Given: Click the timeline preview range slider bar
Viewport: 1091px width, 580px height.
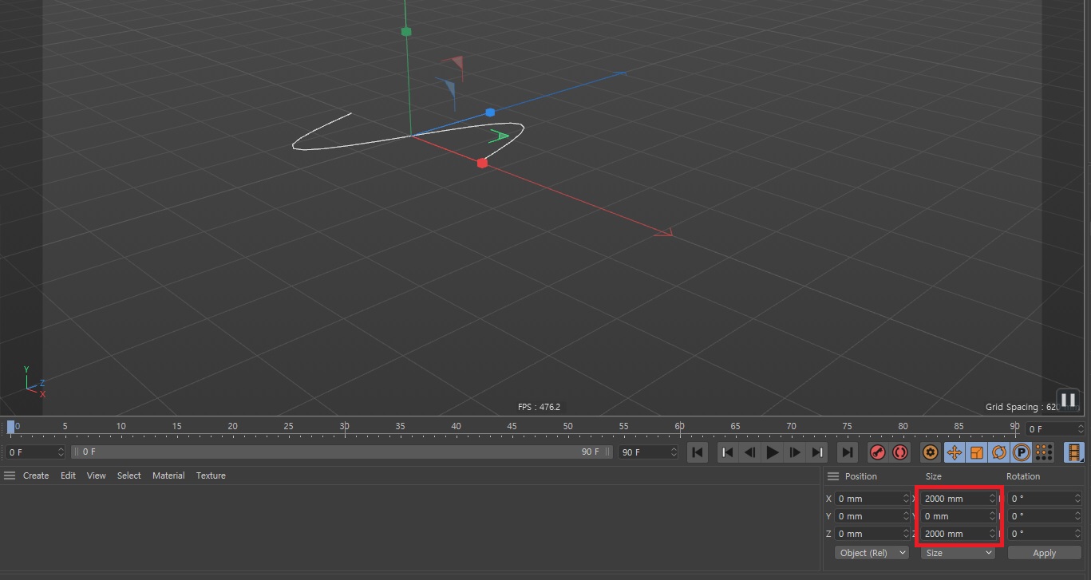Looking at the screenshot, I should (342, 452).
